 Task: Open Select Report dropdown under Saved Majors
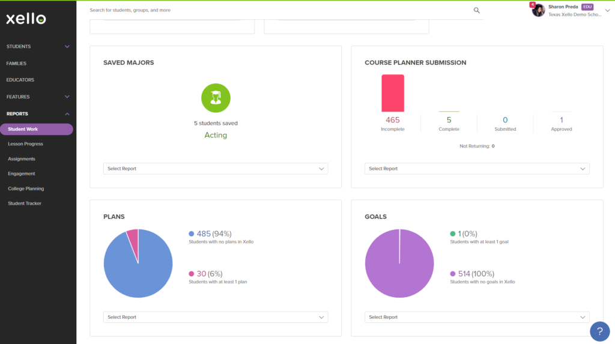click(x=216, y=169)
